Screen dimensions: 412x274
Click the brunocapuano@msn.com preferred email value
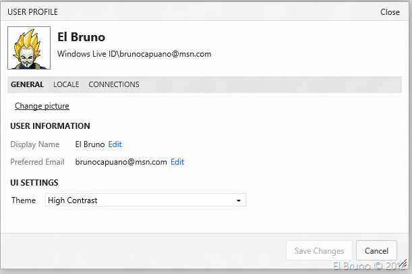pos(121,162)
